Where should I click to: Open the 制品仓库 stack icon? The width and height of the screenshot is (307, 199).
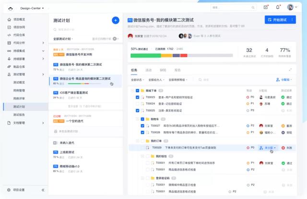9,66
